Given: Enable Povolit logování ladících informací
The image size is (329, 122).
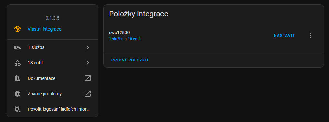Looking at the screenshot, I should click(53, 109).
